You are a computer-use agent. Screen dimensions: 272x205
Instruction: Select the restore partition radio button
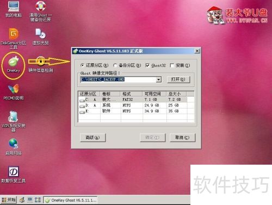tap(82, 65)
